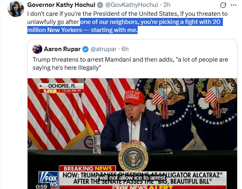This screenshot has width=242, height=189.
Task: Click the Grok explain-post icon
Action: coord(223,5)
